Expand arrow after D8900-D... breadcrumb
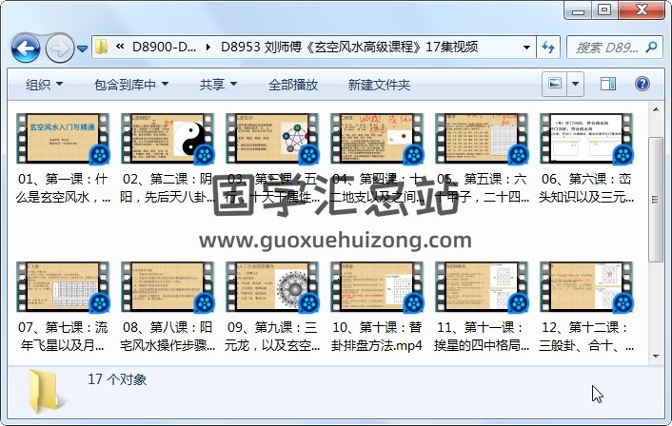The height and width of the screenshot is (426, 672). click(x=208, y=48)
